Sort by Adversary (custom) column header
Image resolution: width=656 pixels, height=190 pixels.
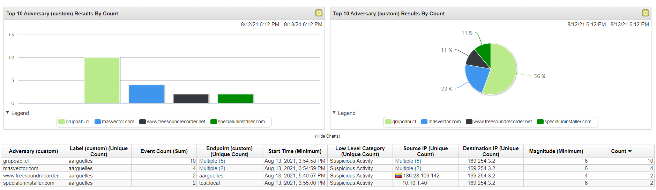pos(33,151)
